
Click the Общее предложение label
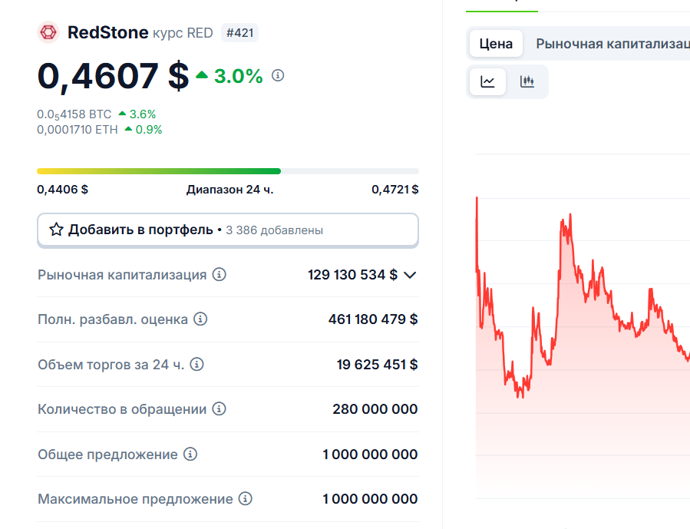pos(107,455)
